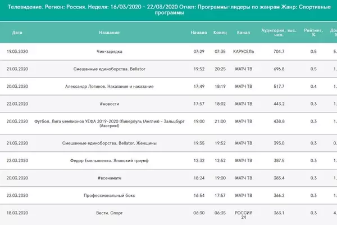This screenshot has width=337, height=225.
Task: Select the "Чик-зарядка" program row
Action: click(108, 51)
